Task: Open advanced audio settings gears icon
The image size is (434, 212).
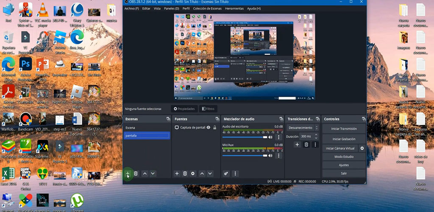Action: tap(226, 173)
